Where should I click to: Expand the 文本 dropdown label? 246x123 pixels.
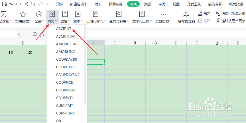[78, 21]
